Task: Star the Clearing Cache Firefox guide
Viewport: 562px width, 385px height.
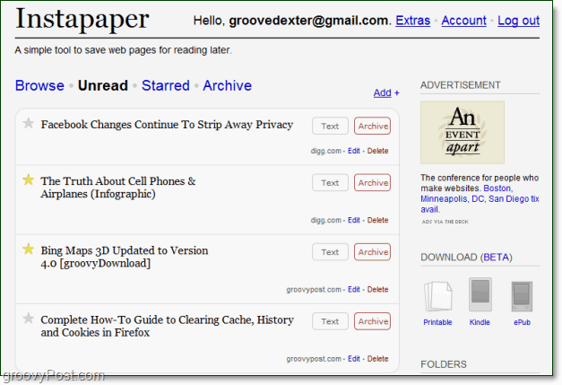Action: point(29,319)
